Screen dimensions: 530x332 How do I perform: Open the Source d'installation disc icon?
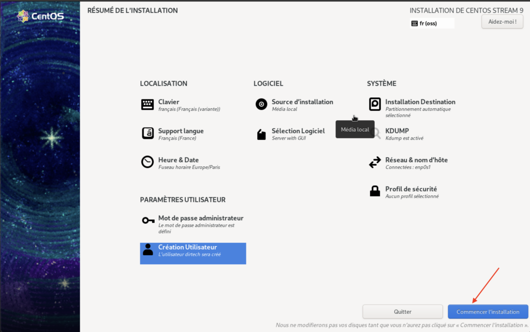pos(261,104)
